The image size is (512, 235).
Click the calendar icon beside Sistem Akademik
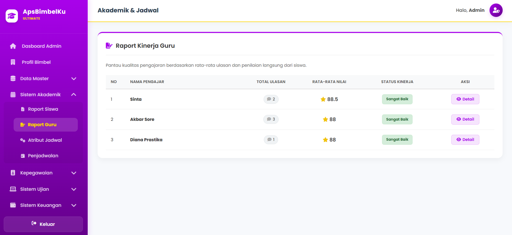click(13, 95)
